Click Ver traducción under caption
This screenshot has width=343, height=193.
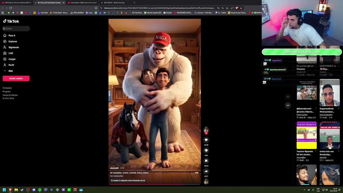click(x=117, y=176)
